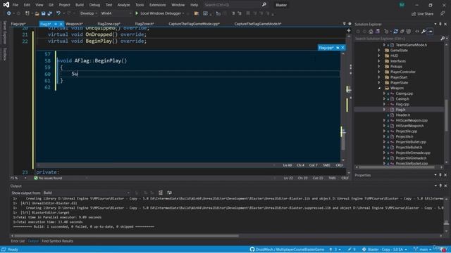
Task: Click the Home icon in Solution Explorer
Action: pyautogui.click(x=371, y=31)
